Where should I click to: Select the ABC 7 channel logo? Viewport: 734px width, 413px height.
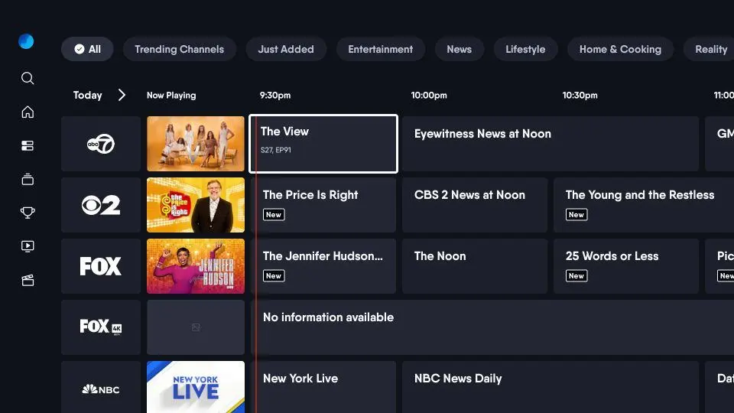point(101,144)
